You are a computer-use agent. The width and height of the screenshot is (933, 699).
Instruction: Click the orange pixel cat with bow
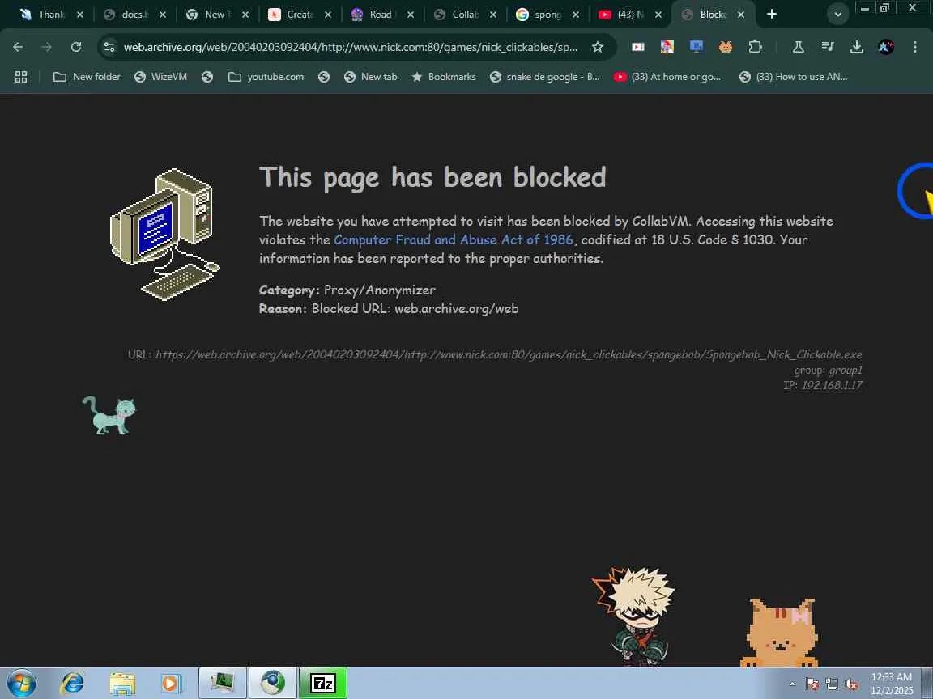coord(780,633)
